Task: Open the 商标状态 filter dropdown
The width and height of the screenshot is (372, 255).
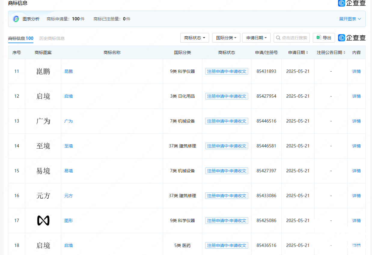Action: (x=195, y=38)
